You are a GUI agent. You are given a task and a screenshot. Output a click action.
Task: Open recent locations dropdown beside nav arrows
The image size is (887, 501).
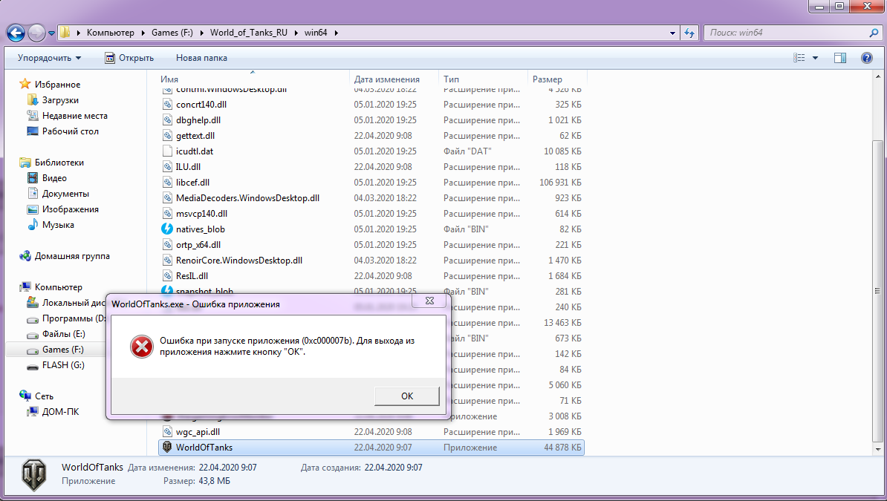tap(51, 33)
